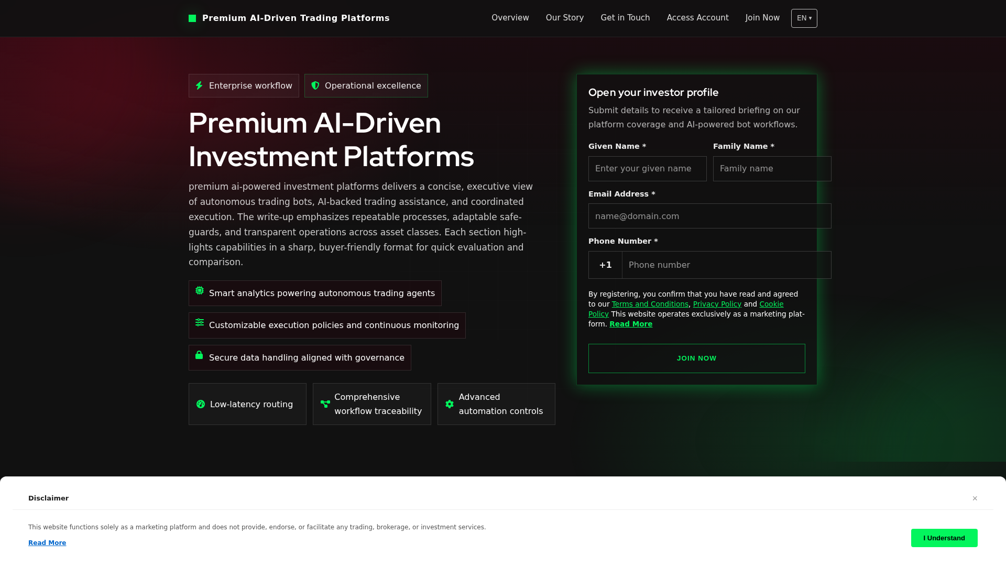Click Read More in the Disclaimer banner

[47, 543]
